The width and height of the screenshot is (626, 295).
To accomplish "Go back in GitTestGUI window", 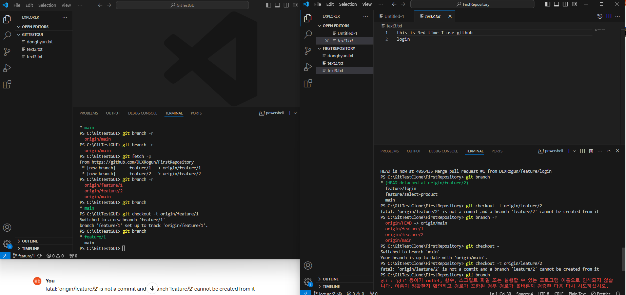I will click(x=100, y=5).
